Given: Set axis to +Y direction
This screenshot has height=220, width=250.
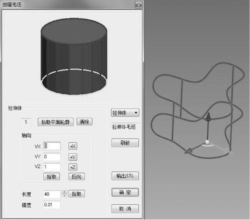Looking at the screenshot, I should 73,157.
